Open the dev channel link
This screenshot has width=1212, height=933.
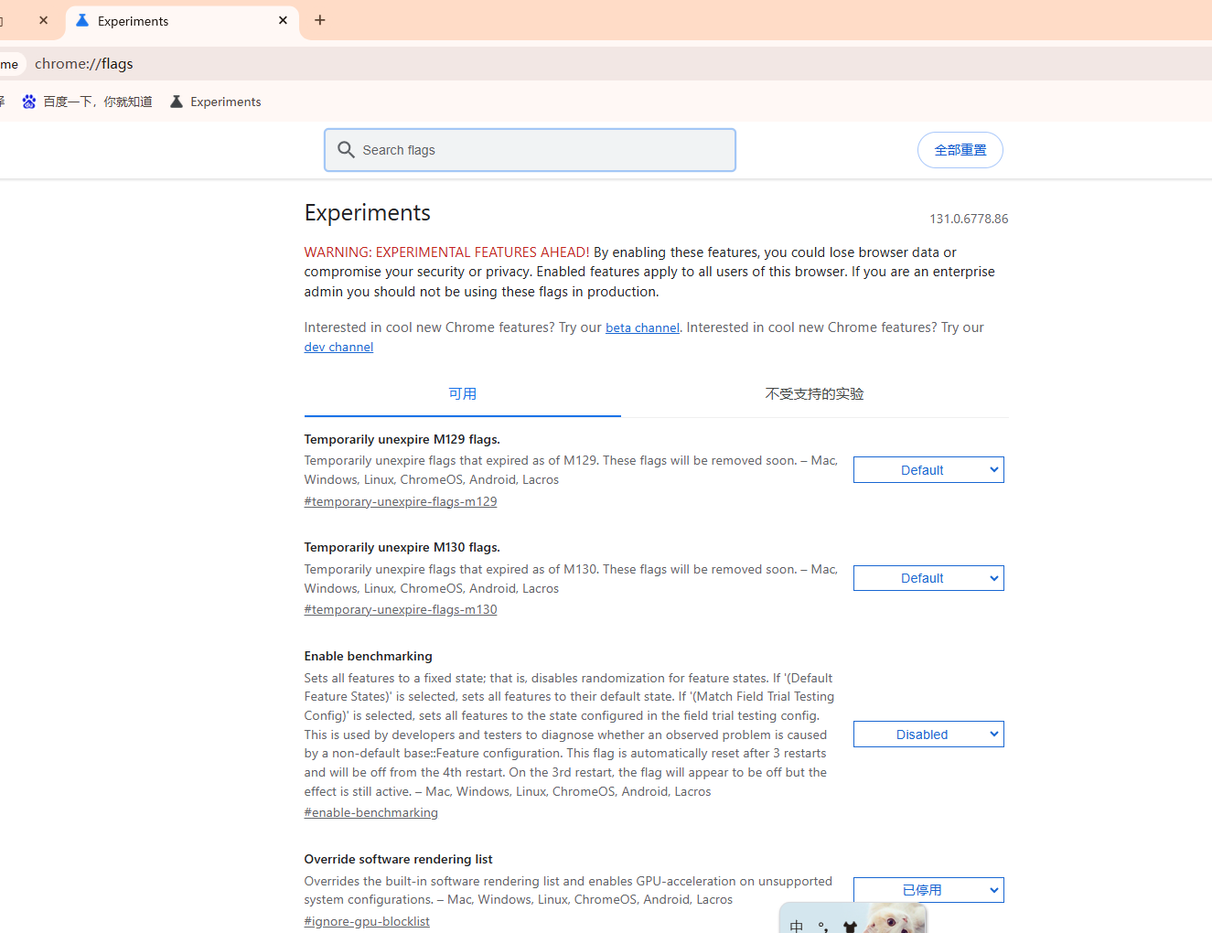click(x=338, y=348)
